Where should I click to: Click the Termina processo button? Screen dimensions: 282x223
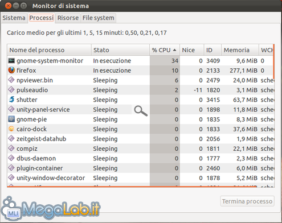tap(247, 201)
